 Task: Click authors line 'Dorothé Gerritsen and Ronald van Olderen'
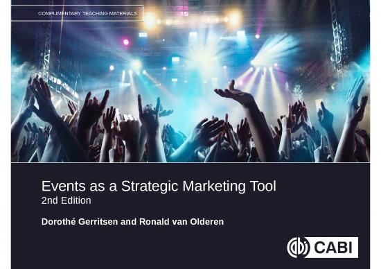tap(132, 222)
